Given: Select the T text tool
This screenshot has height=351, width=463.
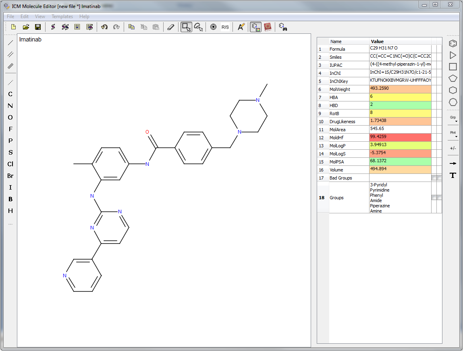Looking at the screenshot, I should click(453, 175).
